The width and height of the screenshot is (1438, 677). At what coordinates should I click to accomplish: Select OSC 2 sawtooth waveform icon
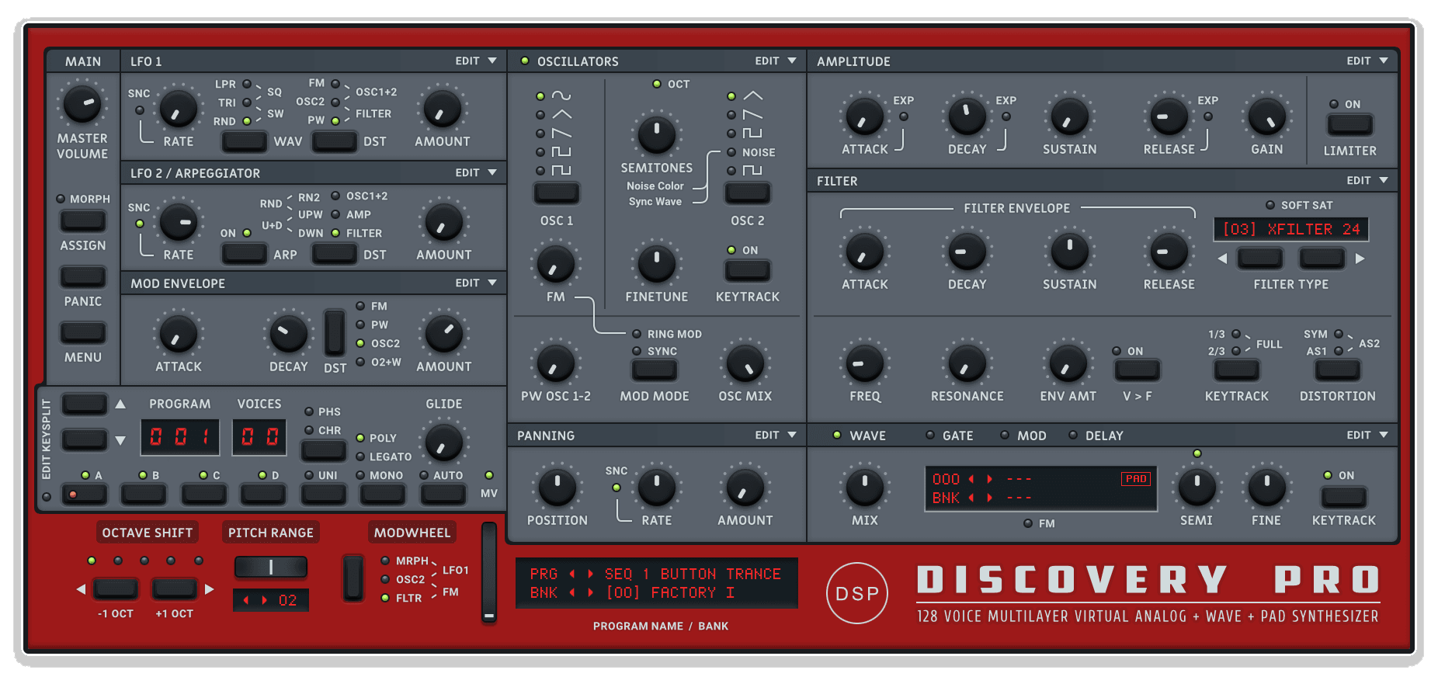pyautogui.click(x=752, y=115)
